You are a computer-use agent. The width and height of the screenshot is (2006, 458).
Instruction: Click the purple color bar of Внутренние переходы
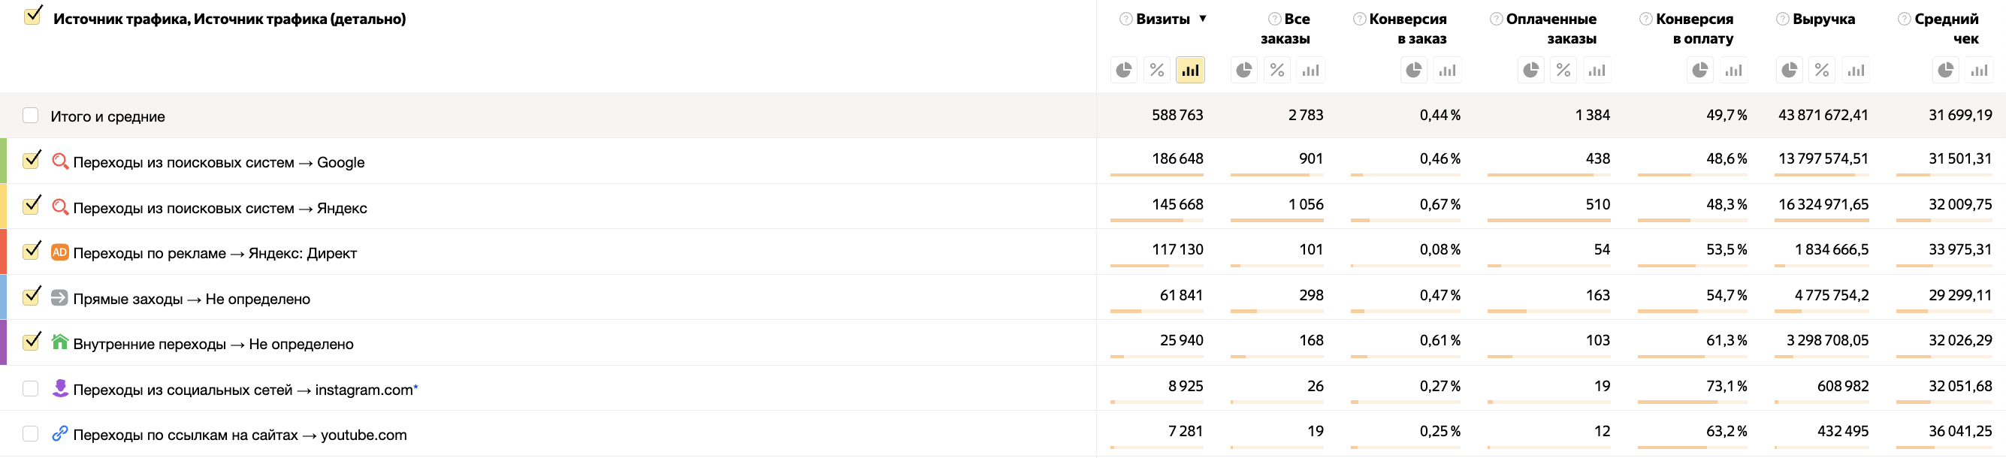(x=3, y=343)
